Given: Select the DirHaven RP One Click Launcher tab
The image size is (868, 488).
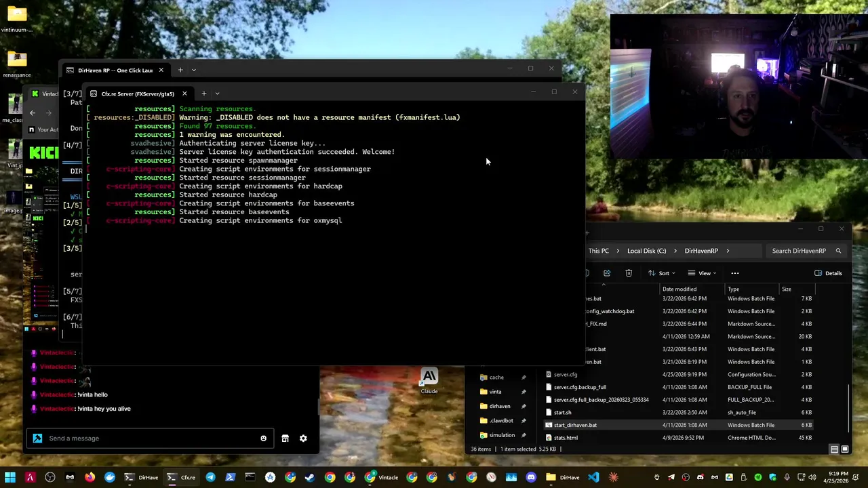Looking at the screenshot, I should tap(114, 70).
